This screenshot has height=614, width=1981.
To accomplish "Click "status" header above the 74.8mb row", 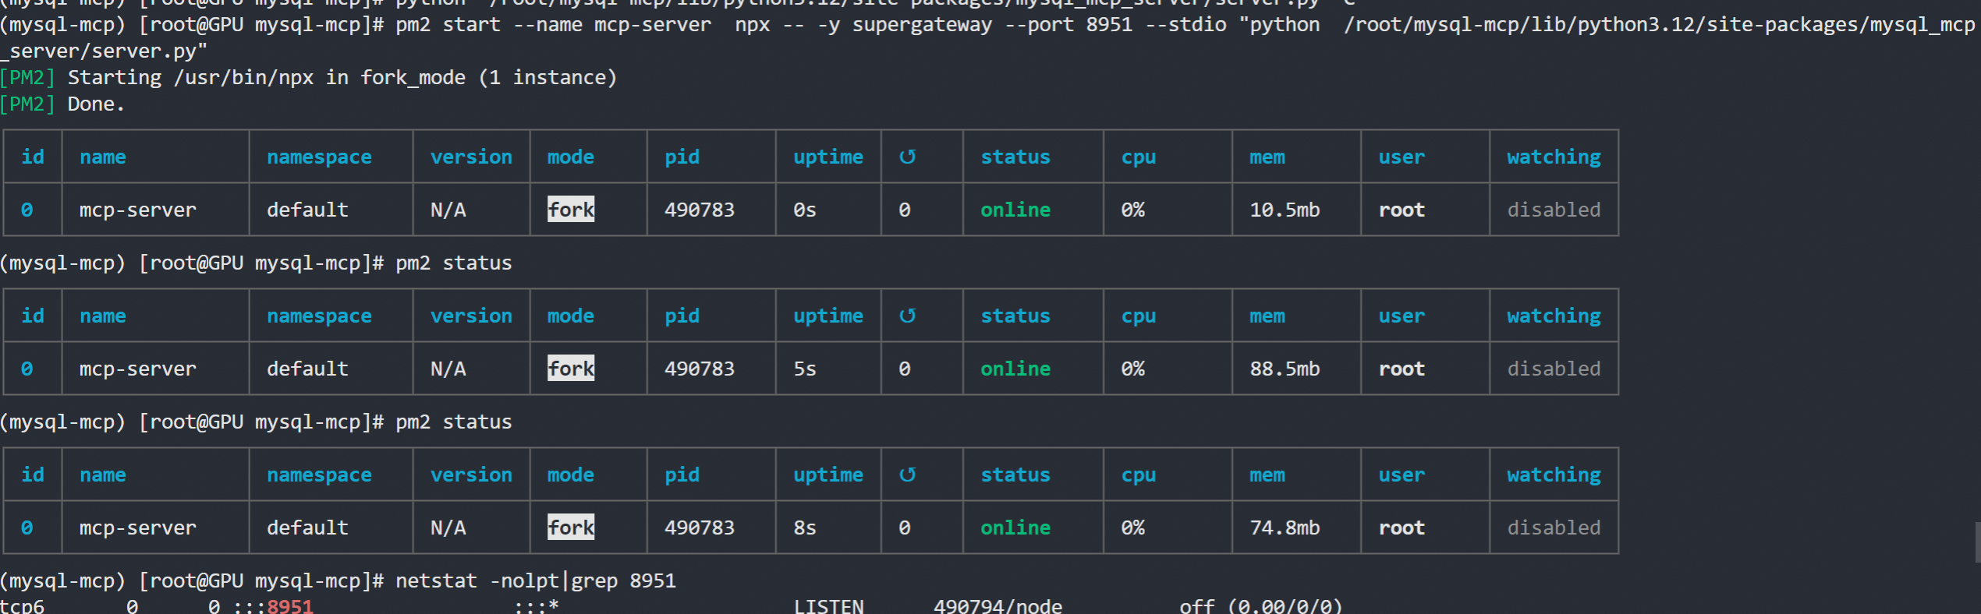I will (x=1015, y=475).
